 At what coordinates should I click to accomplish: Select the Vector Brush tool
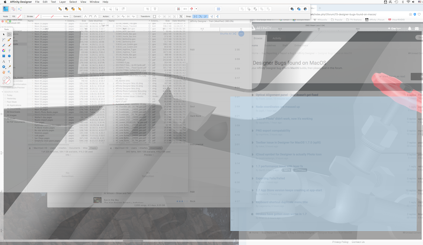9,45
